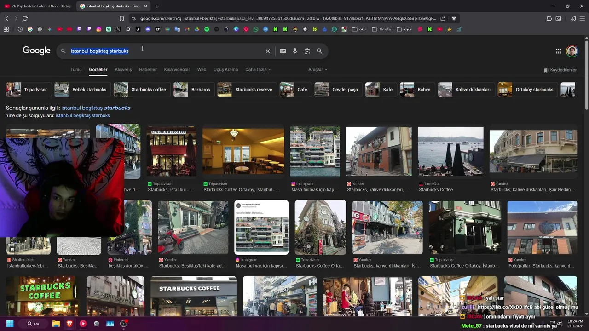Open the X (Twitter) bookmark
589x331 pixels.
coord(118,29)
